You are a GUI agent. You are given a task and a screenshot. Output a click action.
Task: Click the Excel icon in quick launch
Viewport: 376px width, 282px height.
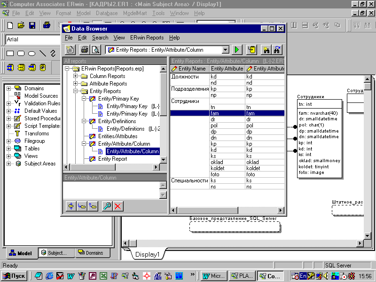[103, 276]
